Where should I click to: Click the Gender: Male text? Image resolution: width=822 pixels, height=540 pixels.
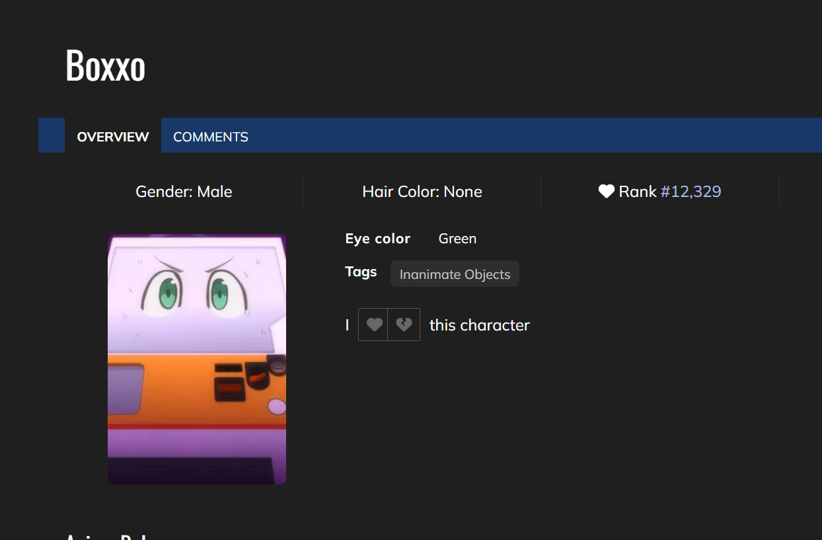coord(184,192)
